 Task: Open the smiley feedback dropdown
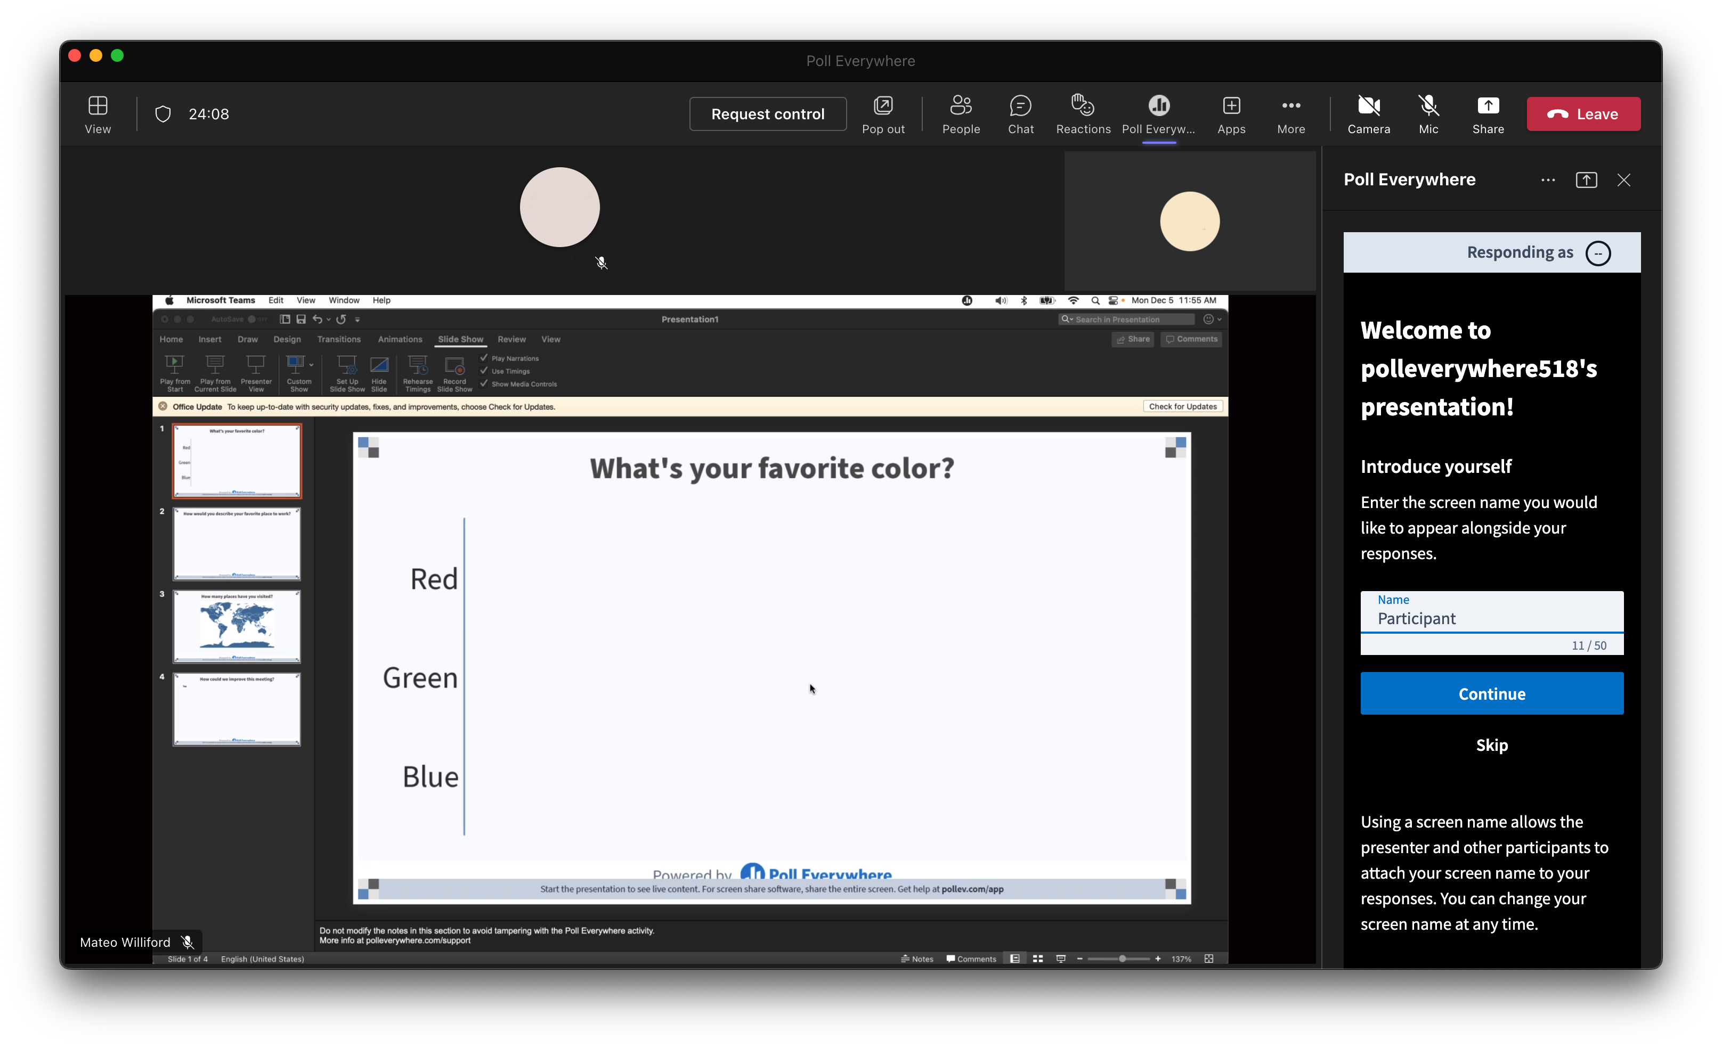coord(1213,320)
